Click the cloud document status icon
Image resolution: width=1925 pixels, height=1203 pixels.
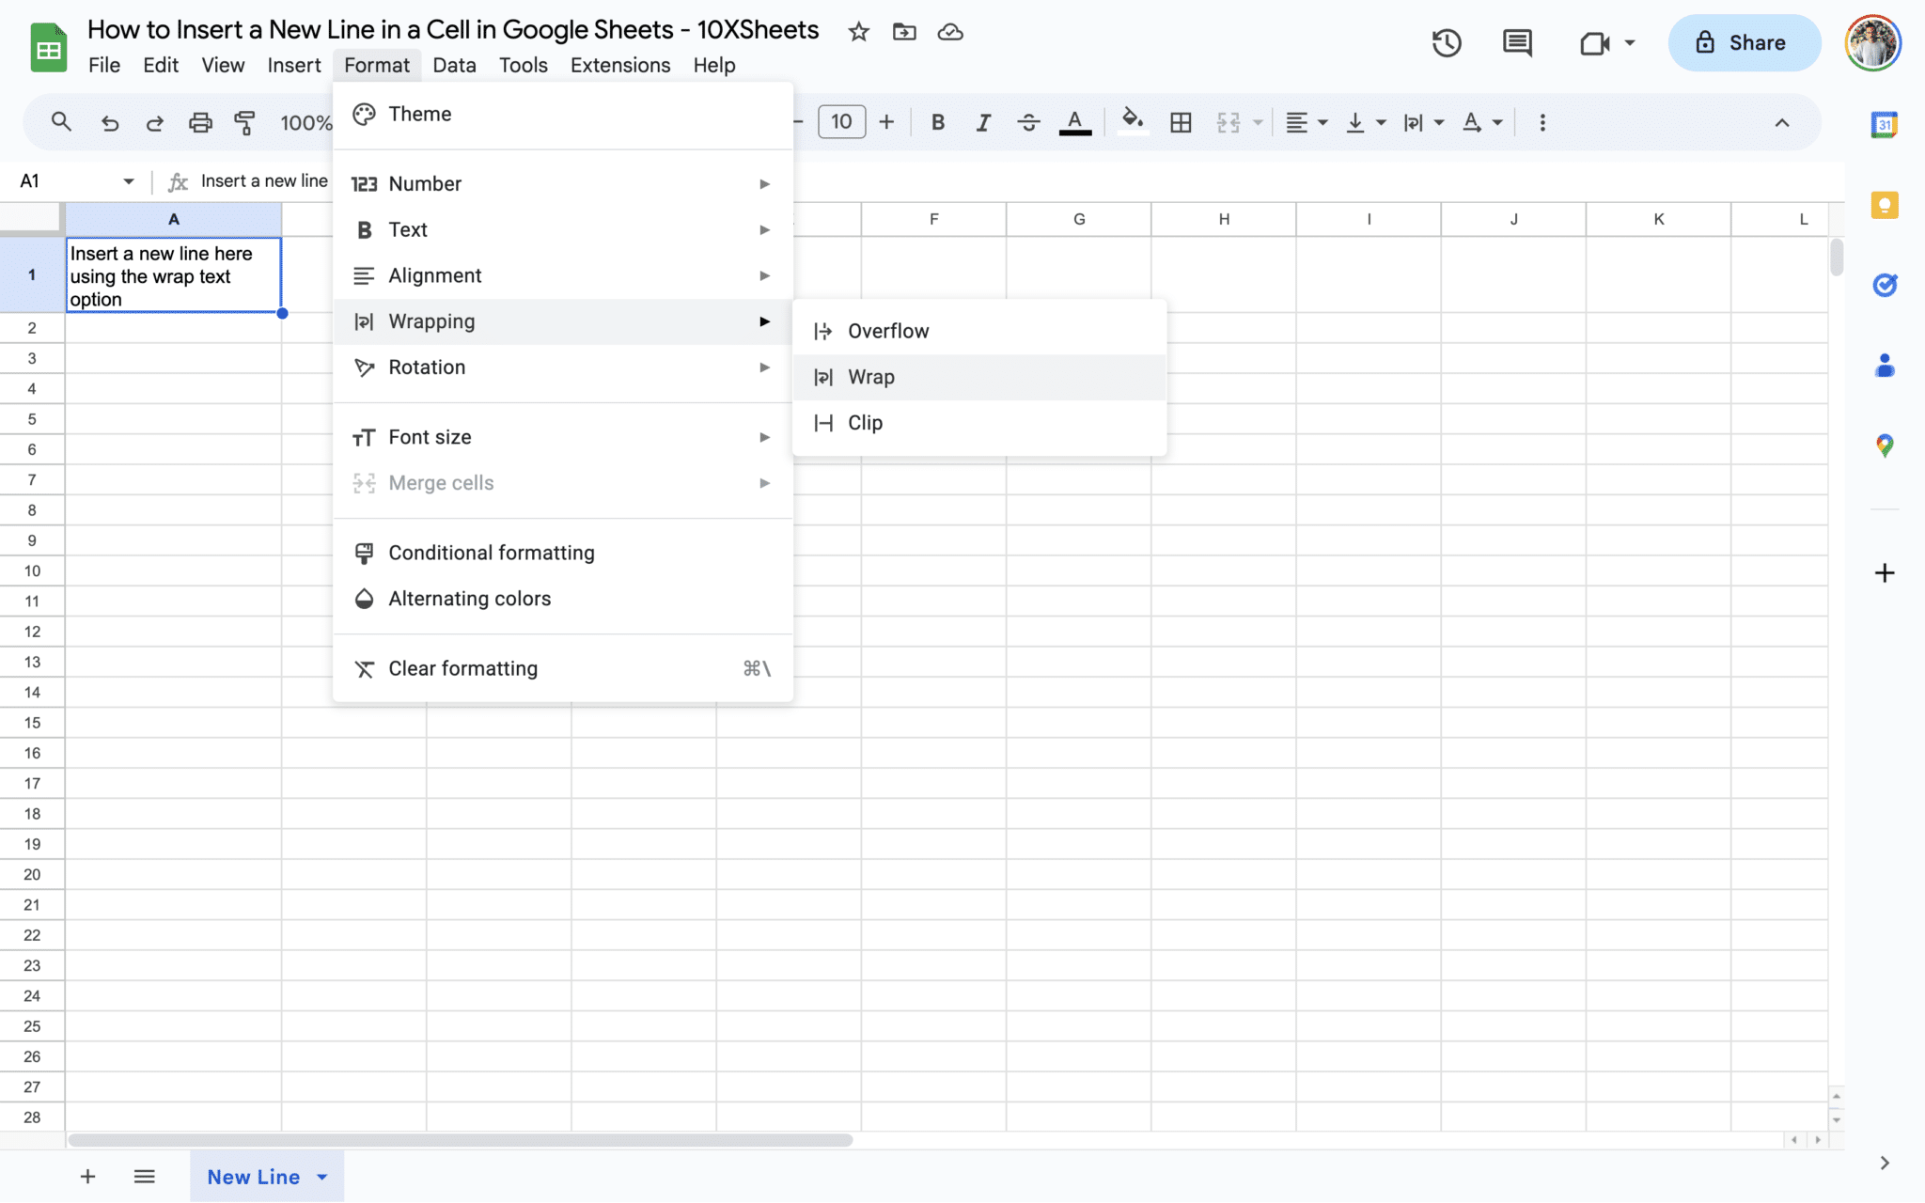point(950,32)
